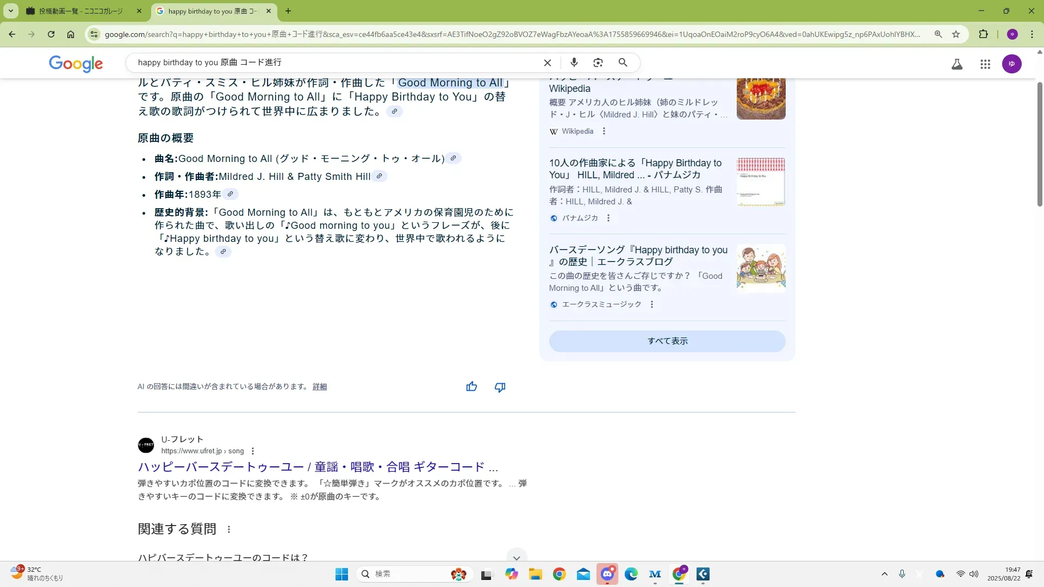Viewport: 1044px width, 587px height.
Task: Click source link icon beside 作曲年 1893年
Action: (231, 194)
